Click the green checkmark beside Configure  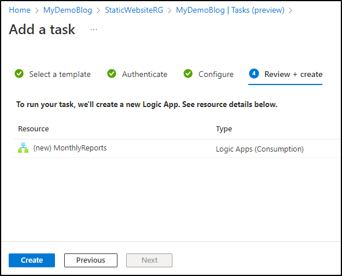point(188,73)
